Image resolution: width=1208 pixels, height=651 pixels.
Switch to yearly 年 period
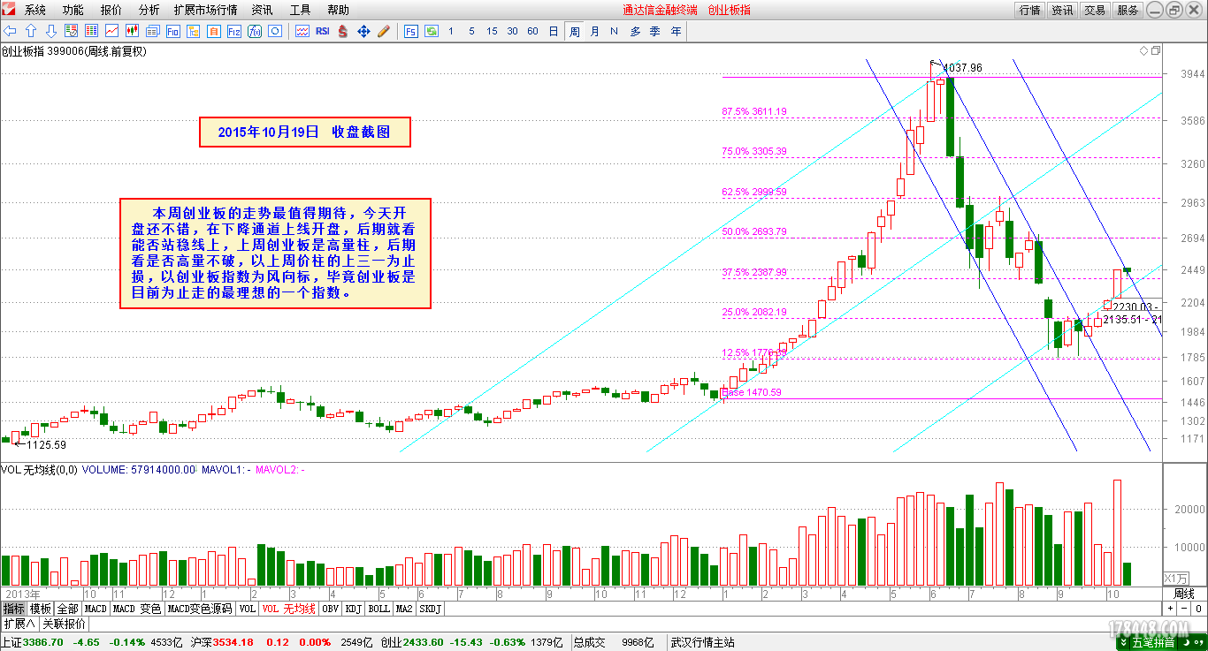click(x=676, y=31)
